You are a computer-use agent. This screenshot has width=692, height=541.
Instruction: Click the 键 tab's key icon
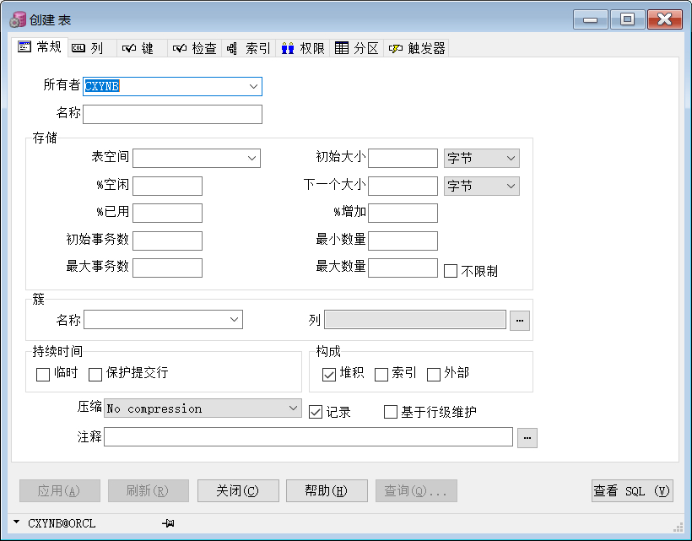click(x=129, y=48)
